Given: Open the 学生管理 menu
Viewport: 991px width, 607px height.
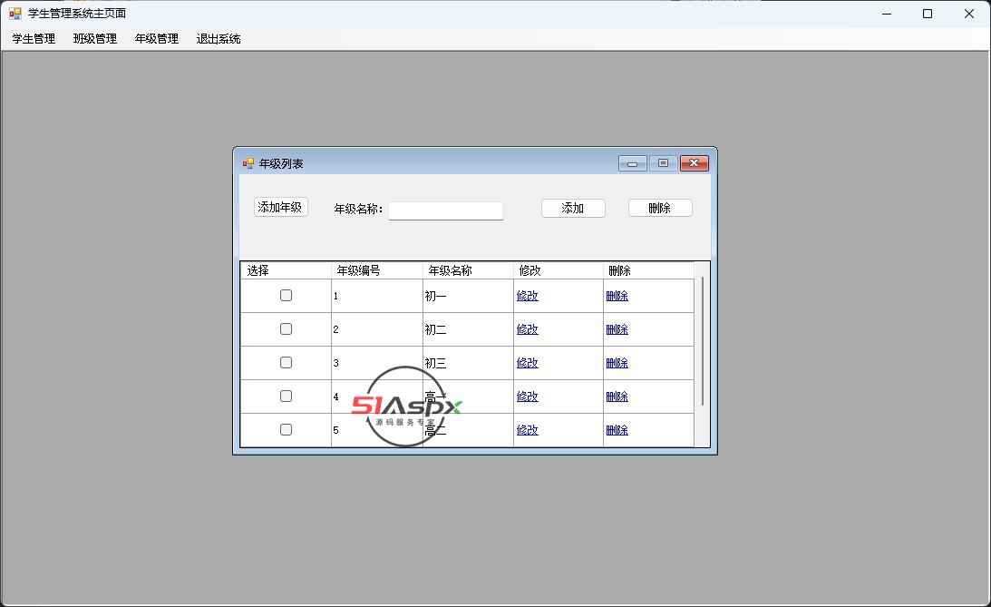Looking at the screenshot, I should (x=34, y=39).
